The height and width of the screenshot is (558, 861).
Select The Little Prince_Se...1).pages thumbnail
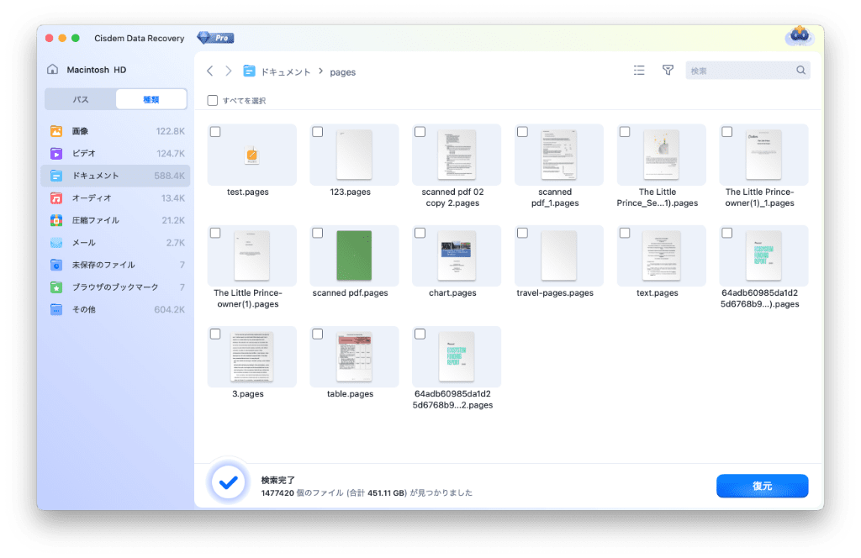661,155
